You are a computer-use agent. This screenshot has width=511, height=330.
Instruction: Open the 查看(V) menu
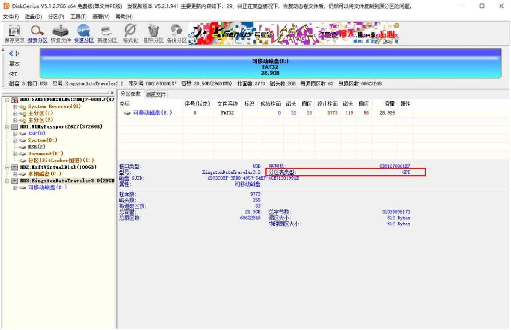pos(101,16)
